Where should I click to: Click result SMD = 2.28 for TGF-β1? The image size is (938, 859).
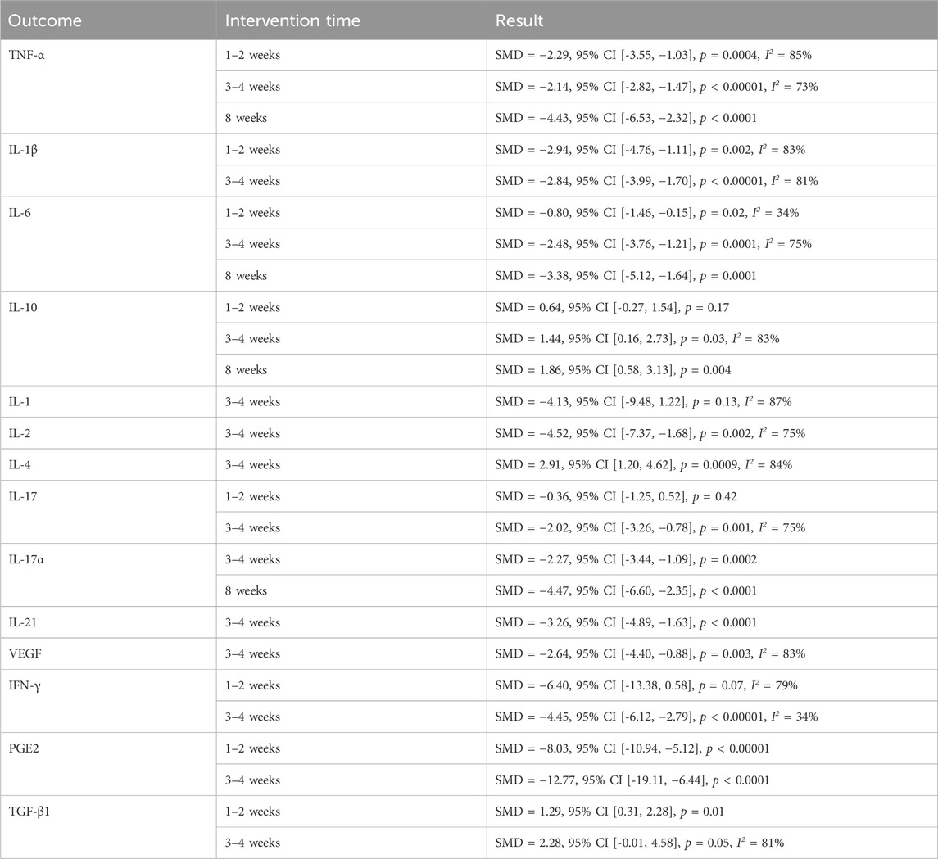712,843
